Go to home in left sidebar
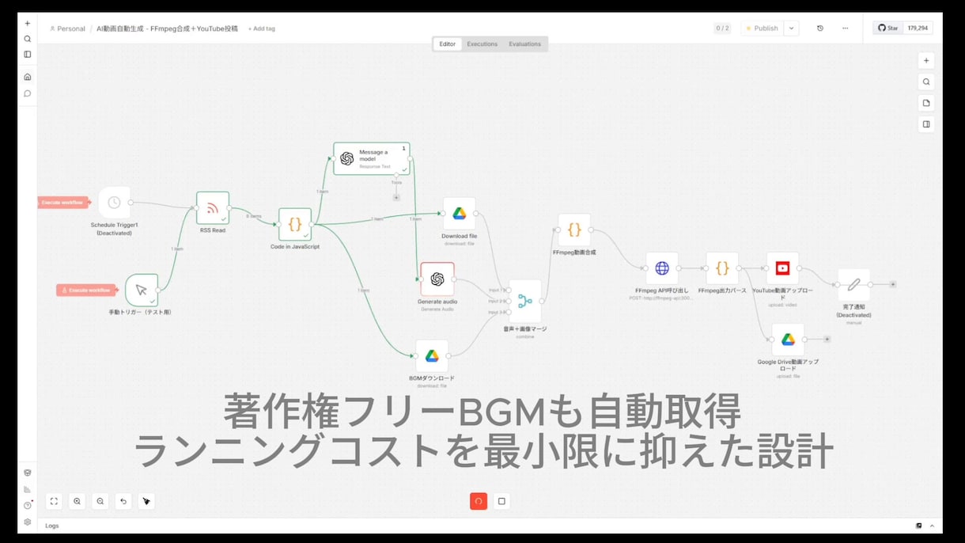 [x=28, y=77]
